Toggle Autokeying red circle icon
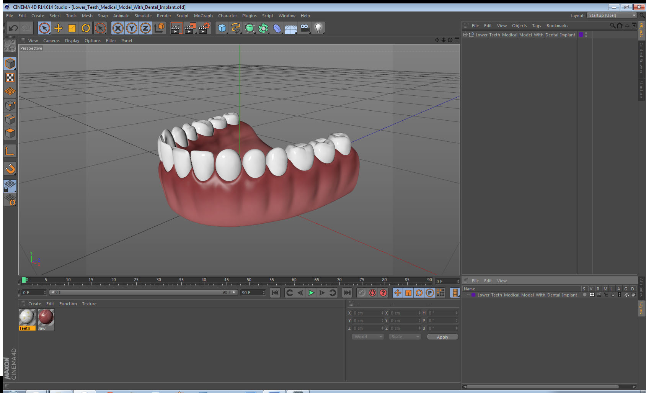The height and width of the screenshot is (393, 646). (x=372, y=293)
